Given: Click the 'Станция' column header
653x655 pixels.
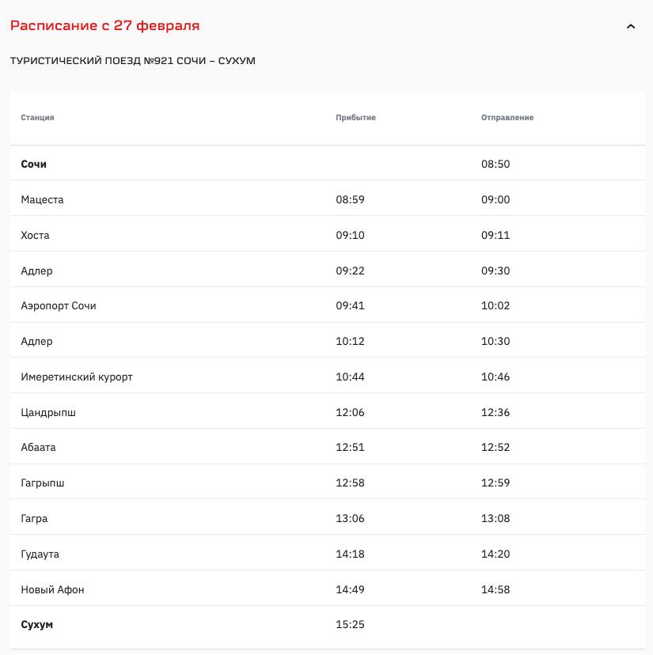Looking at the screenshot, I should (x=37, y=118).
